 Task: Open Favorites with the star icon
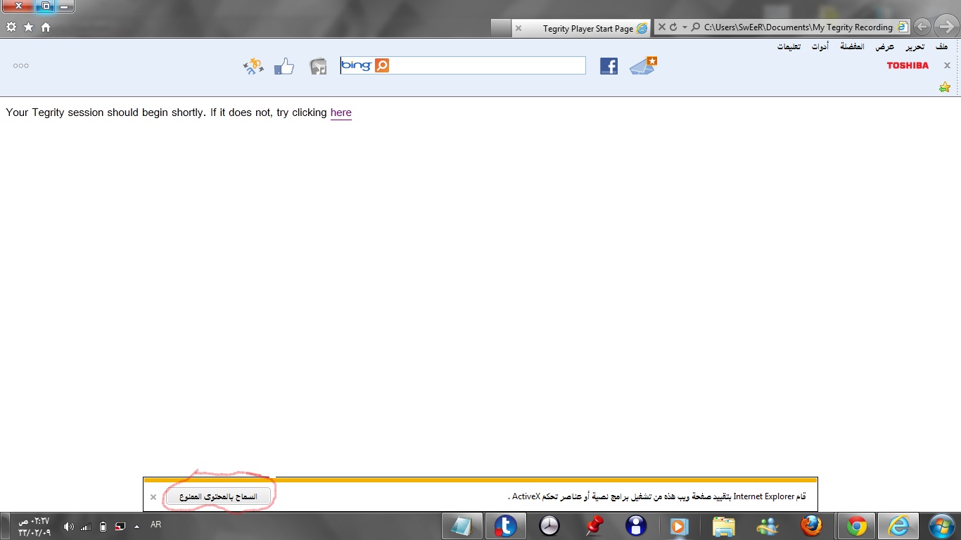coord(28,27)
